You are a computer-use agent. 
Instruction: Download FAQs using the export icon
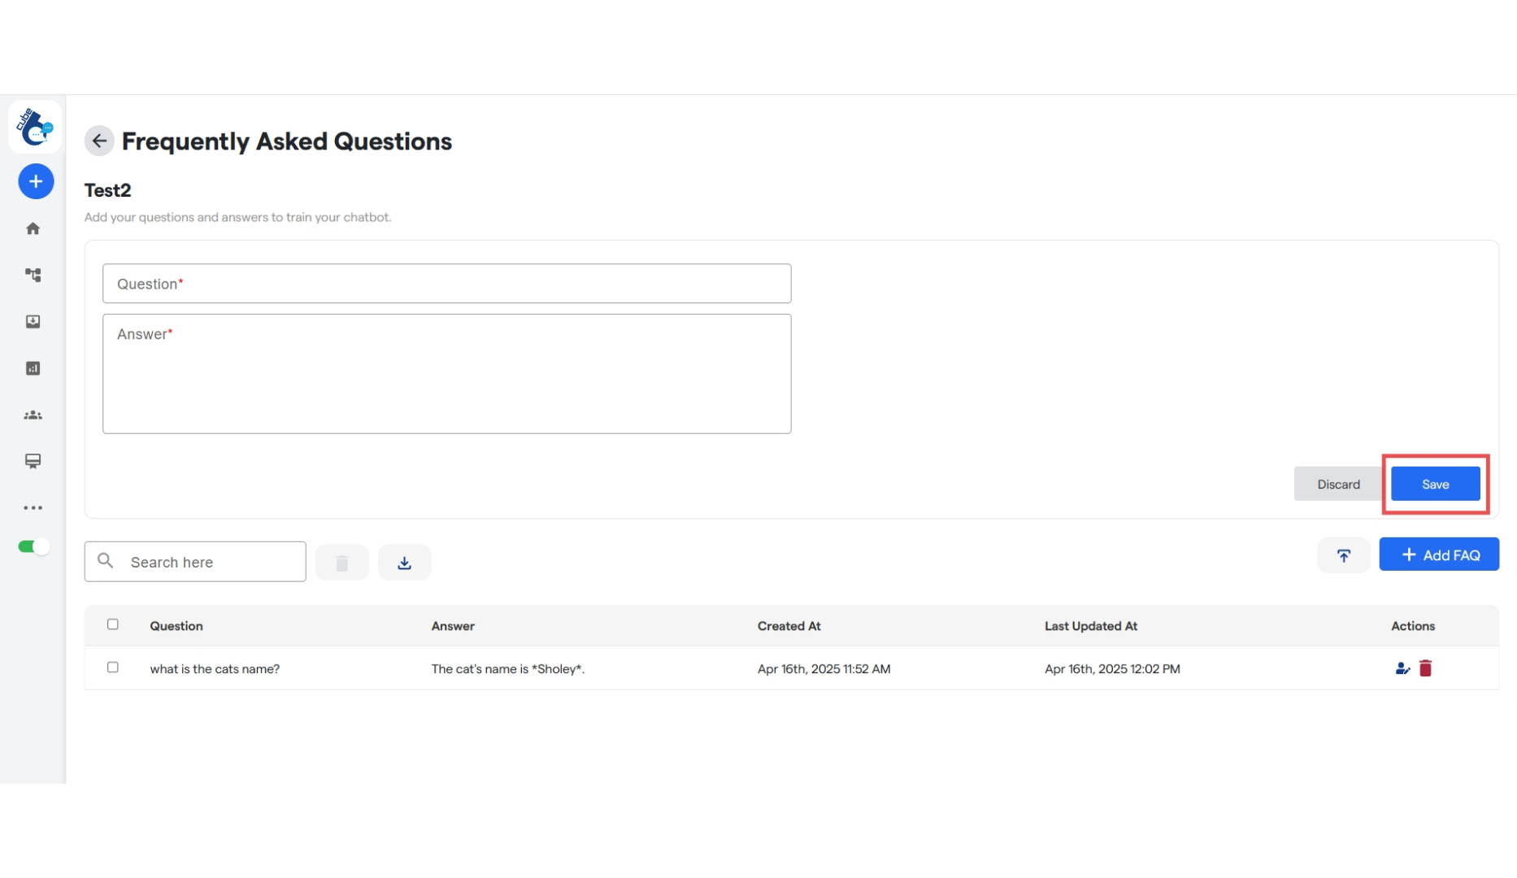[404, 561]
